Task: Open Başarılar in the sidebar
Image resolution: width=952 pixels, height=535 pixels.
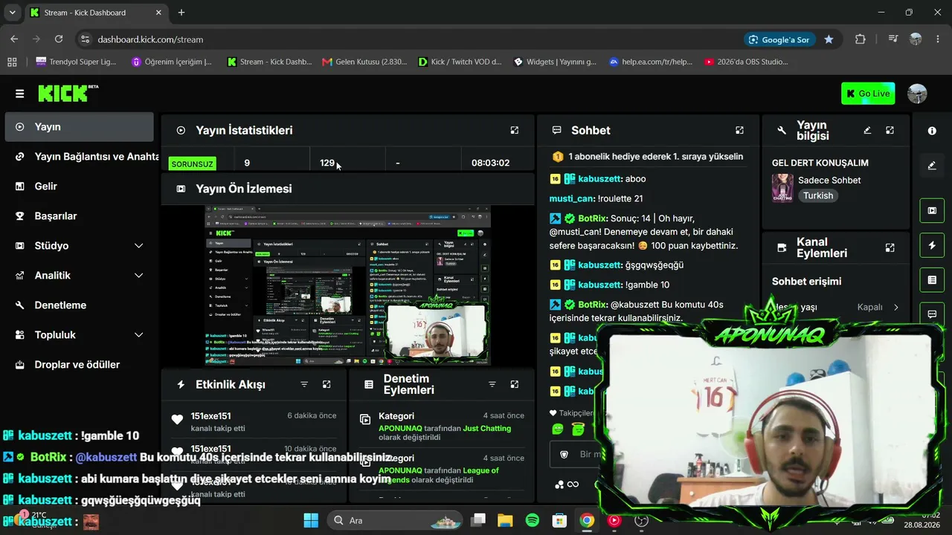Action: point(79,216)
